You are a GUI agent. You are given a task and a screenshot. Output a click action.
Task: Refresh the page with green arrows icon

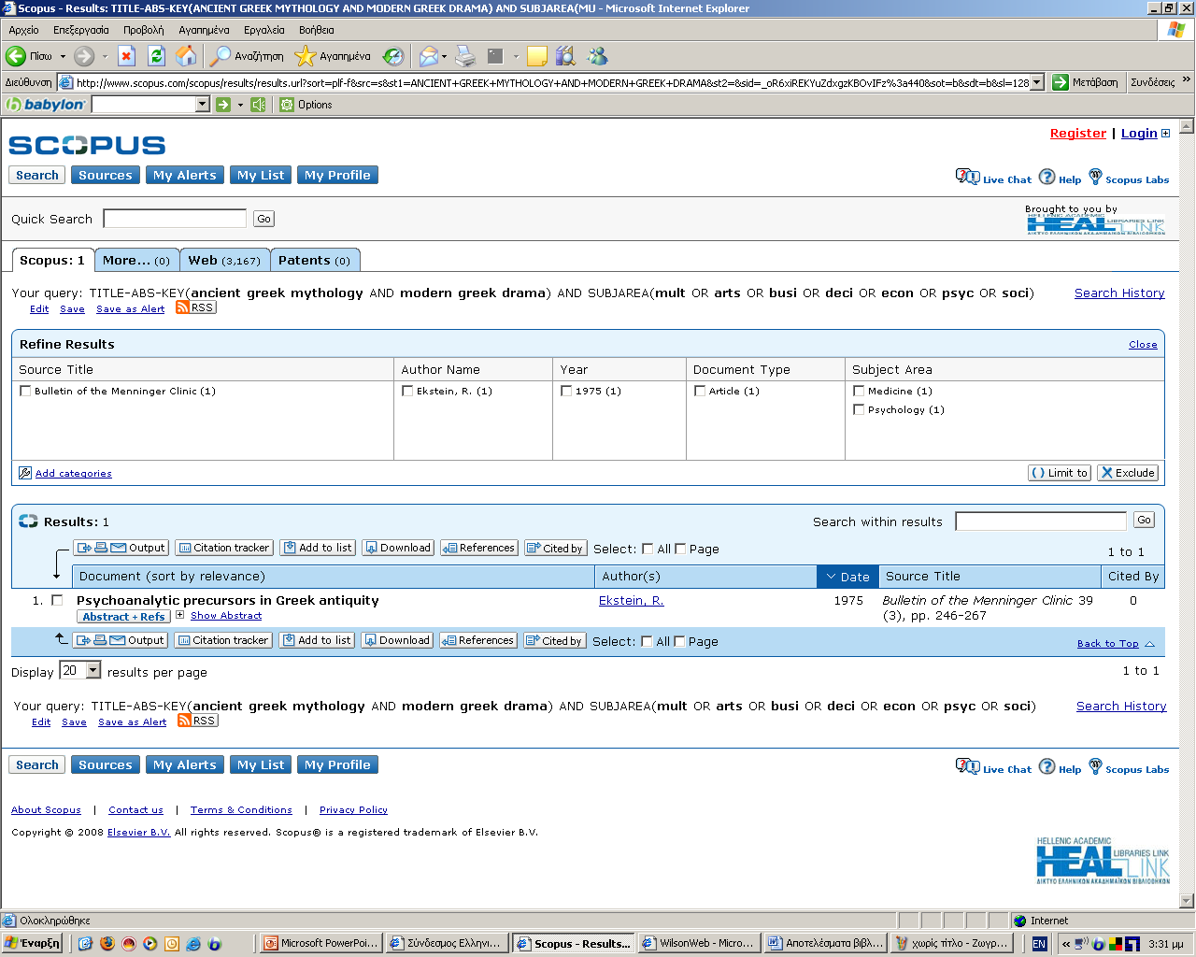tap(157, 56)
